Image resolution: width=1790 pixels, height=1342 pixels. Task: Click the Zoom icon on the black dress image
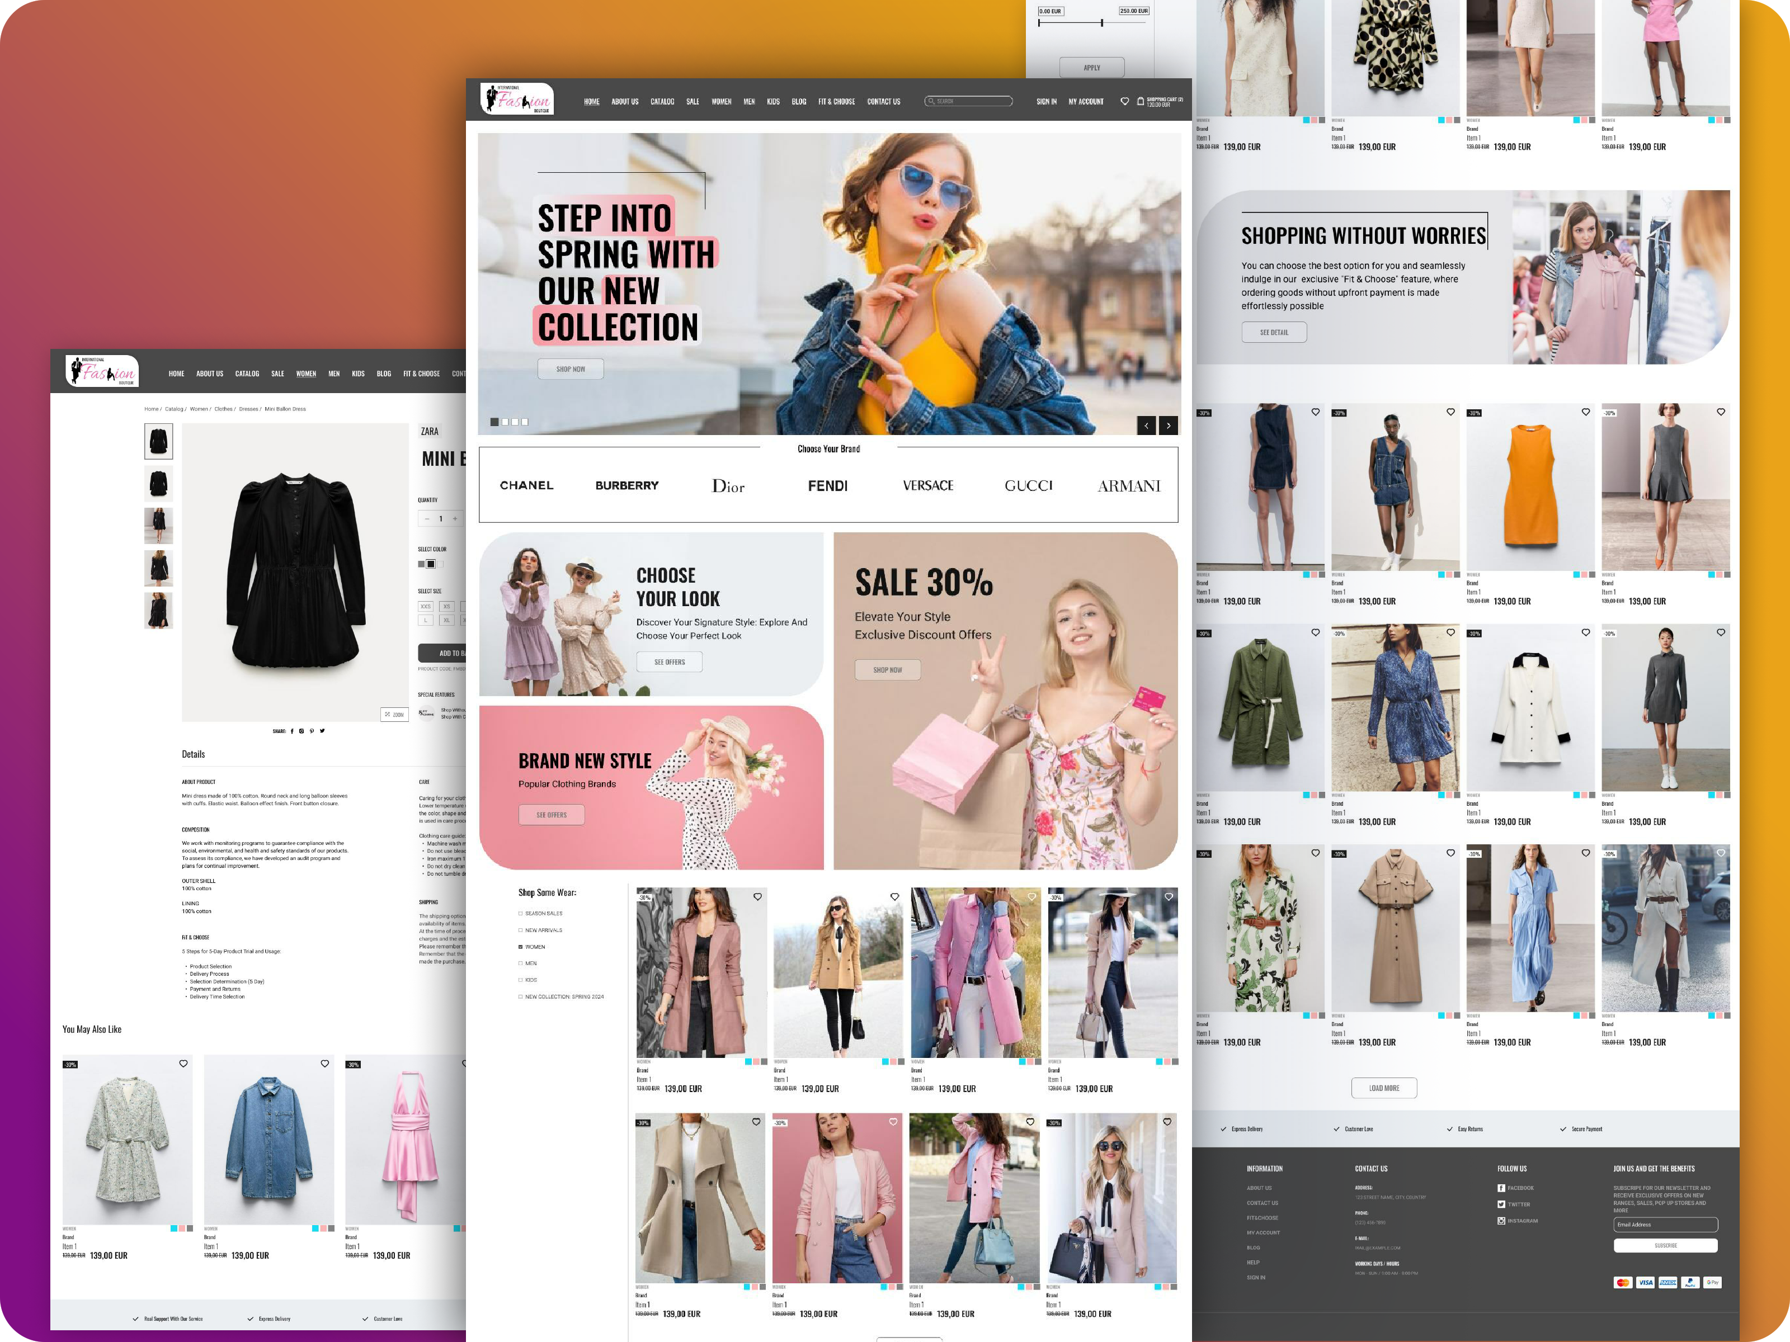[x=394, y=715]
